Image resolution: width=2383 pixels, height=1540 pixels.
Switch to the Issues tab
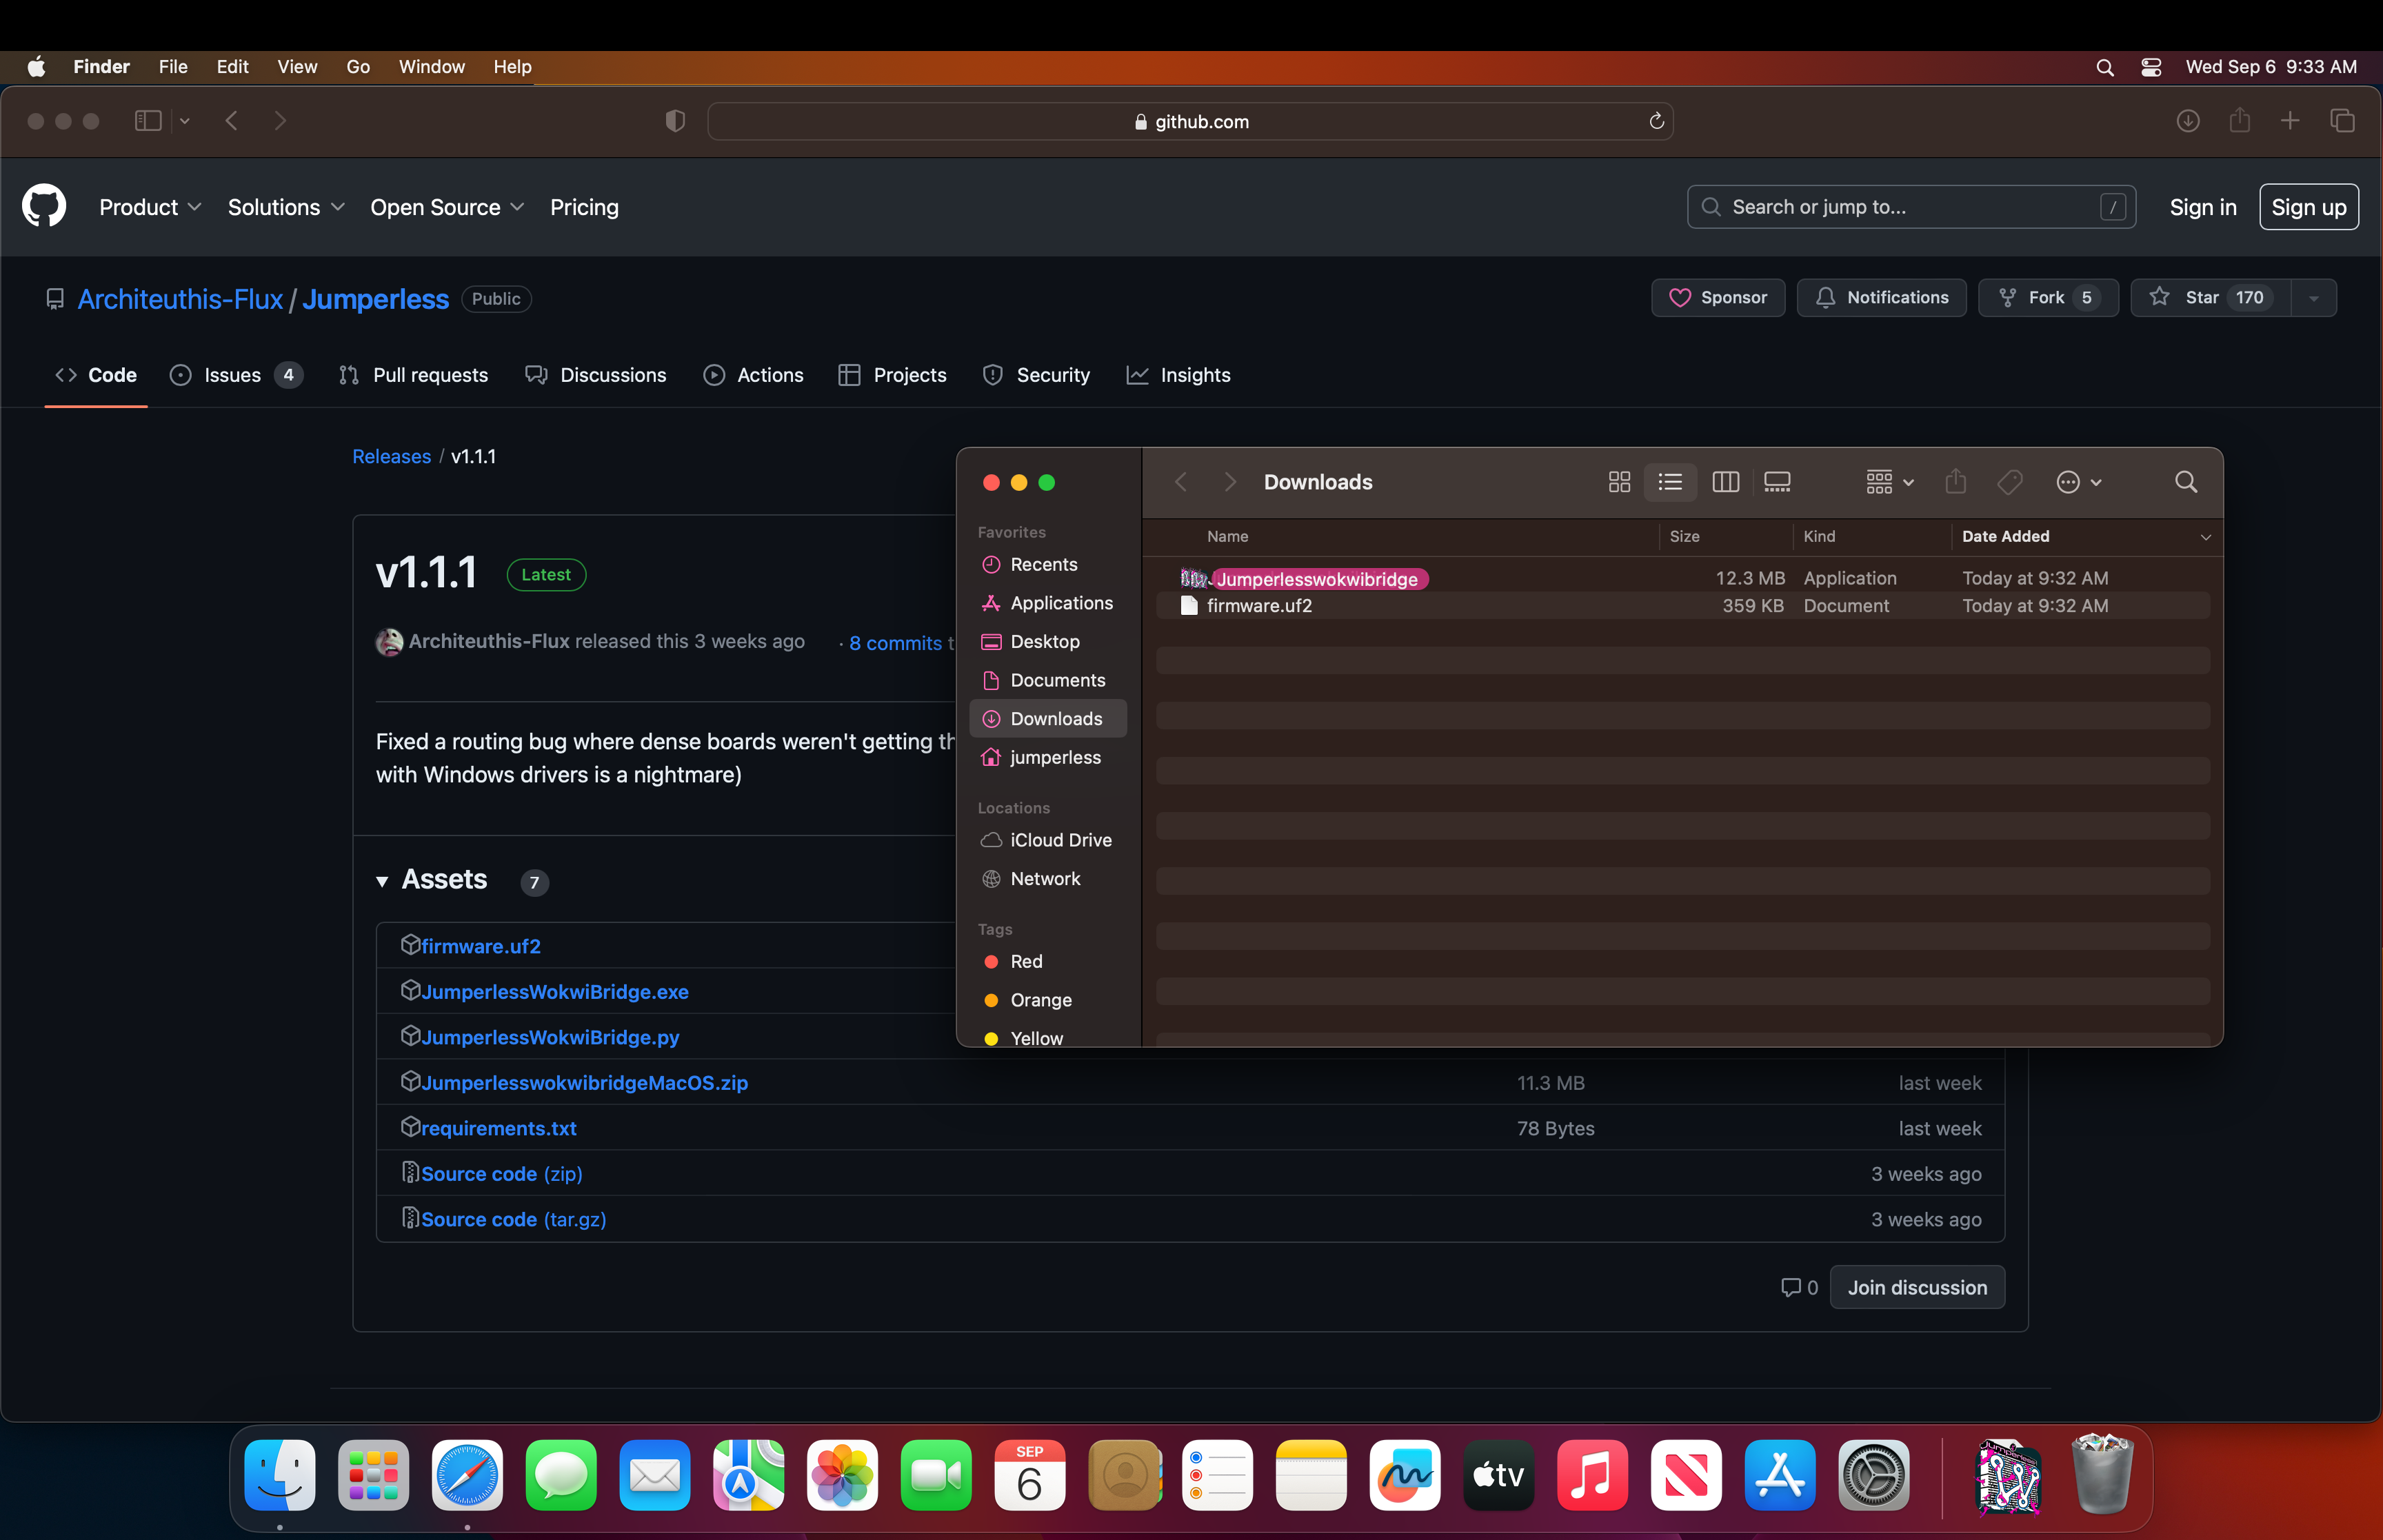coord(233,375)
